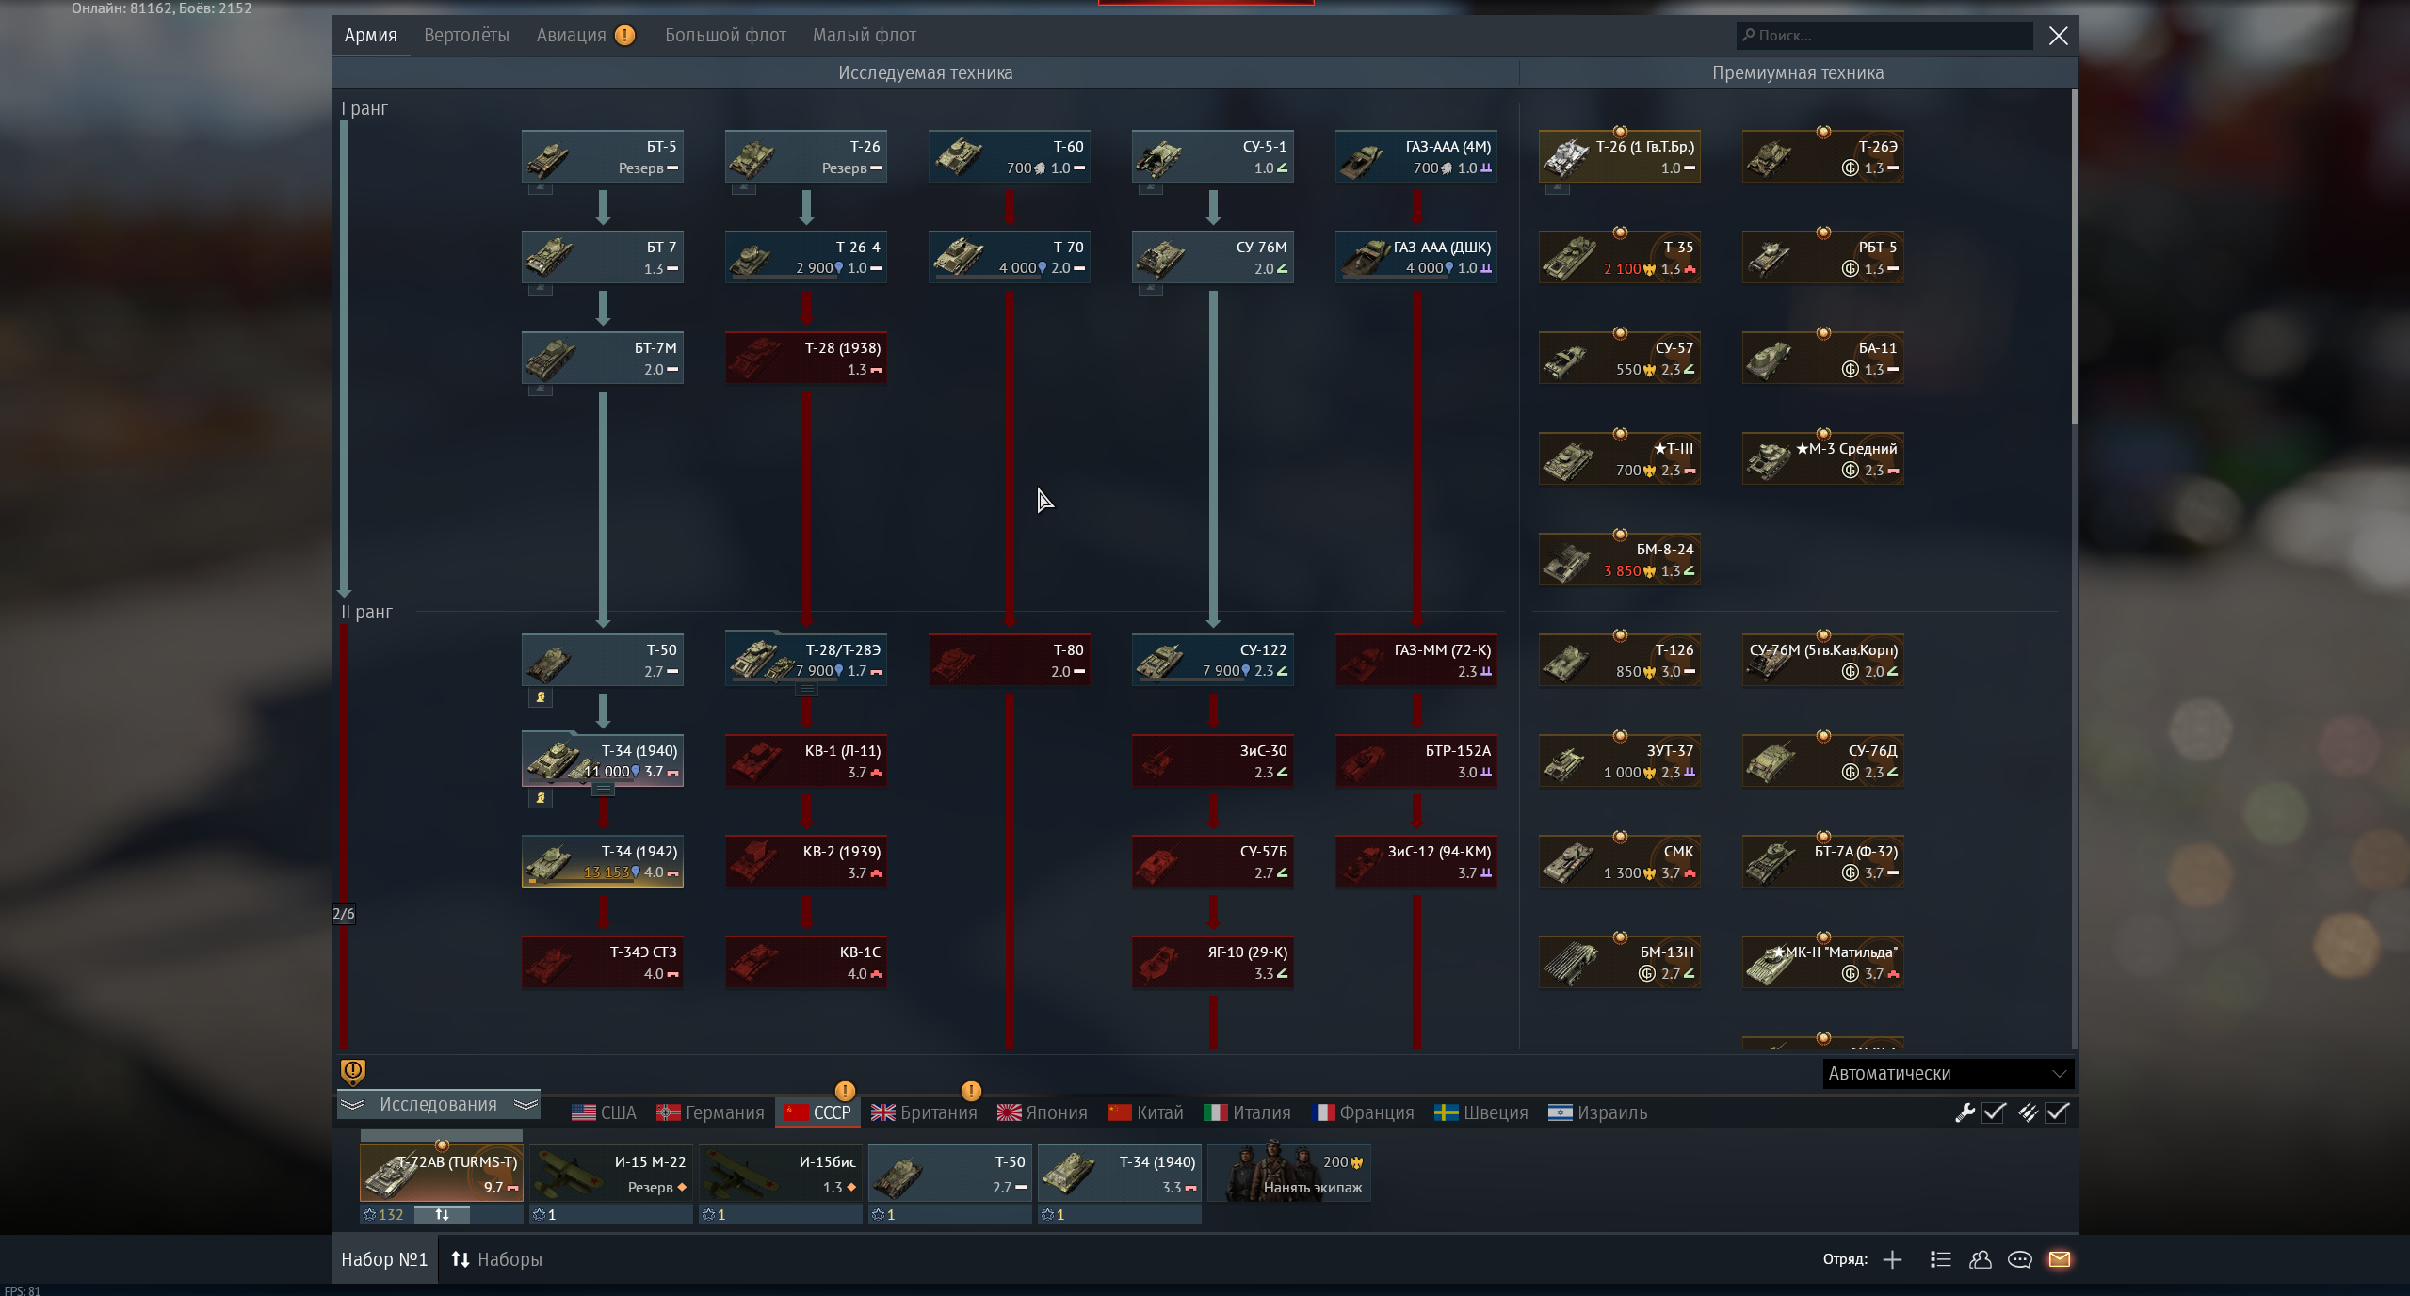This screenshot has height=1296, width=2410.
Task: Click the premium Т-35 vehicle card
Action: tap(1620, 257)
